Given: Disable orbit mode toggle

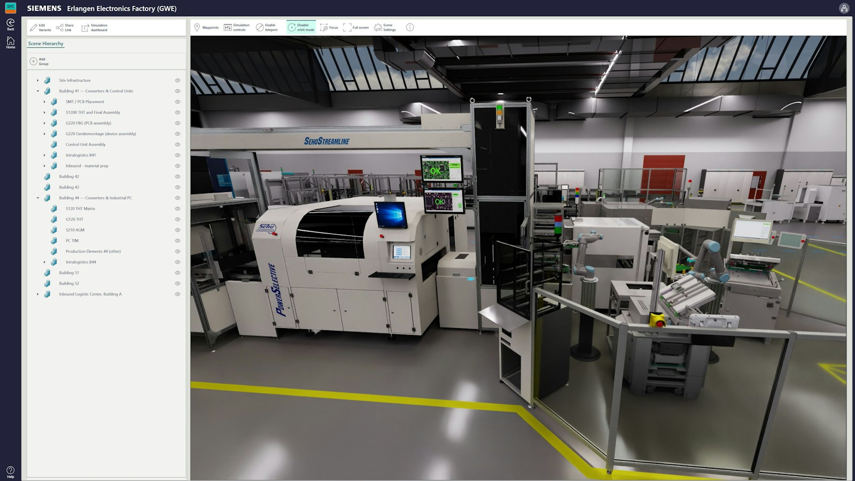Looking at the screenshot, I should pos(301,27).
